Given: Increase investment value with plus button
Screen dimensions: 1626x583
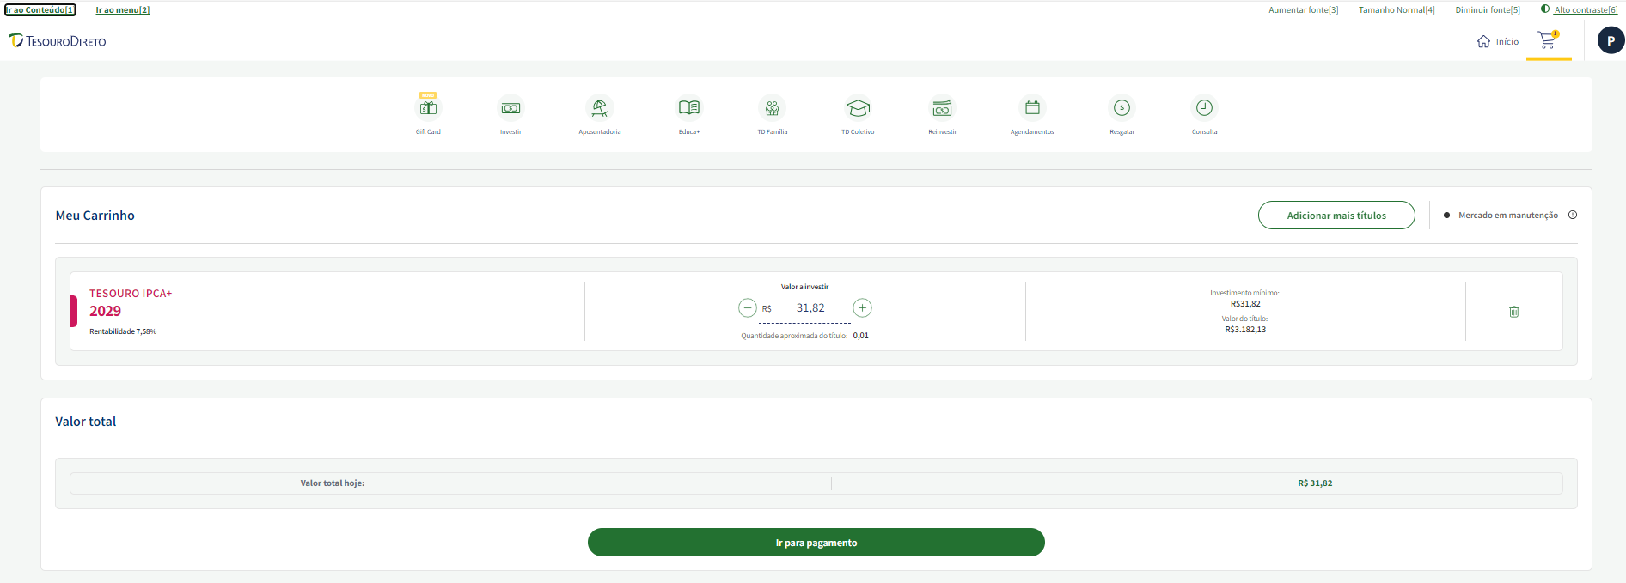Looking at the screenshot, I should [x=862, y=307].
